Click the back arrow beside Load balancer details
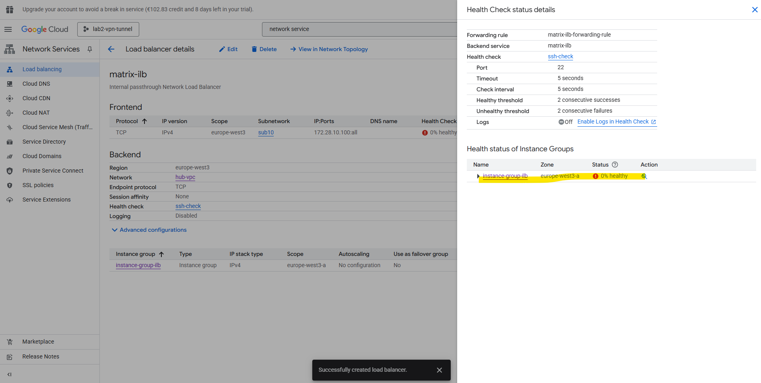Screen dimensions: 761x383 [x=111, y=49]
